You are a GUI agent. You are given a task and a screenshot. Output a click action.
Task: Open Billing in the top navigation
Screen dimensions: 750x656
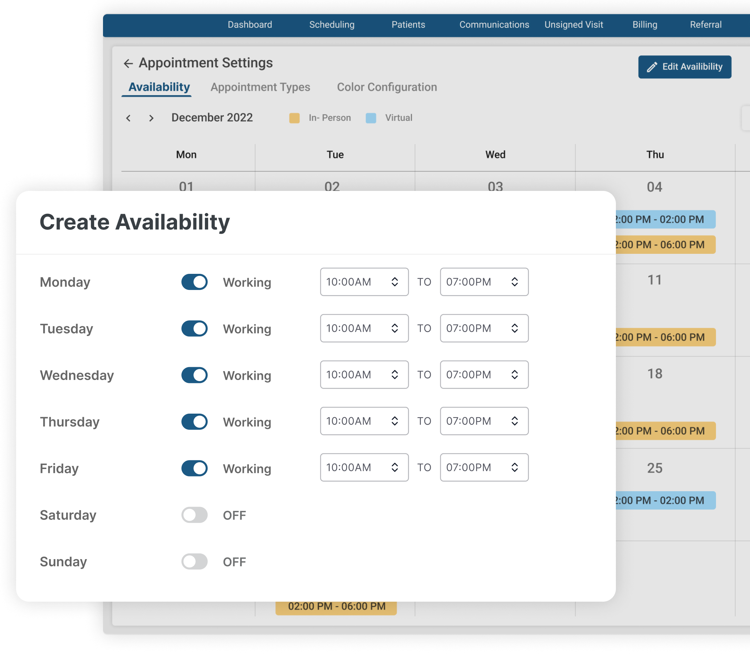click(644, 25)
